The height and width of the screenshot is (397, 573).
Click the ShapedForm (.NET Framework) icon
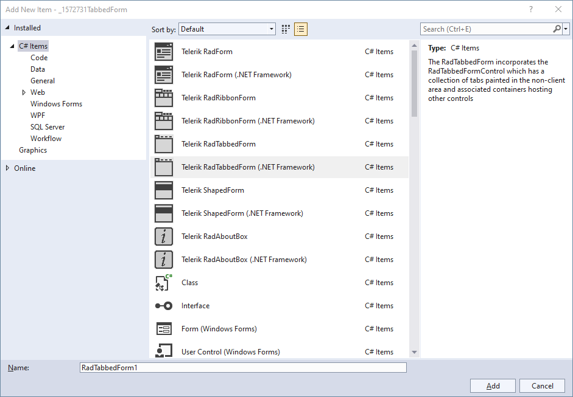tap(164, 213)
